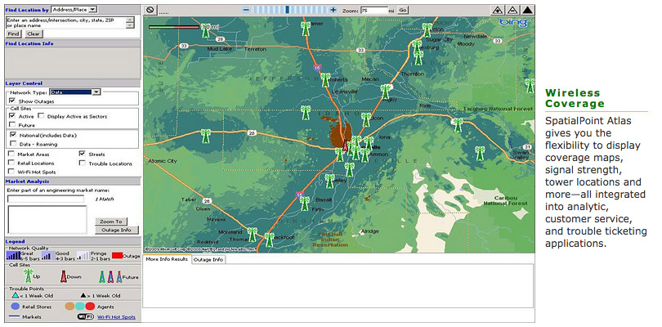Open the Network Type Data dropdown
Viewport: 662px width, 327px height.
[x=74, y=92]
